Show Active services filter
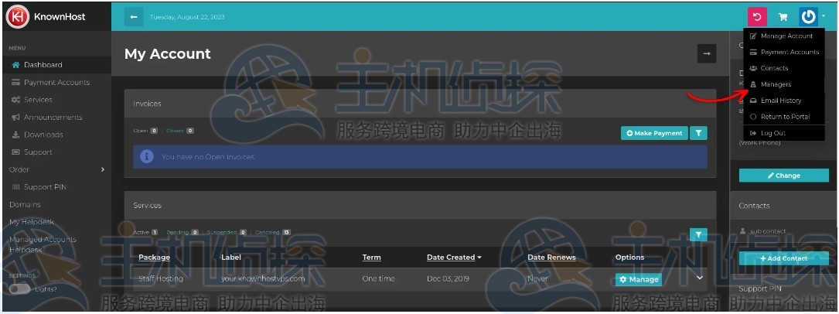The image size is (839, 314). point(145,232)
